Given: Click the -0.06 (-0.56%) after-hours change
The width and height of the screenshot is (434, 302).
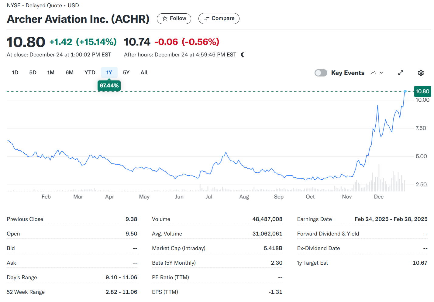Looking at the screenshot, I should pos(187,42).
